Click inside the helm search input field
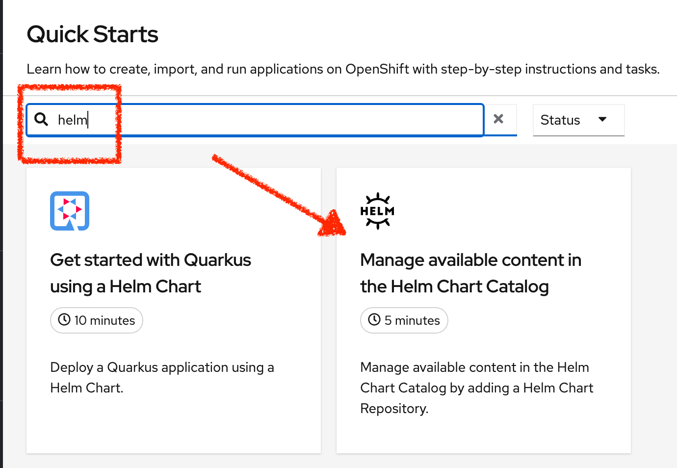Viewport: 677px width, 468px height. point(196,119)
